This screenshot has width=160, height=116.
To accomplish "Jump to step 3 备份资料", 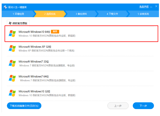I will tap(81, 14).
